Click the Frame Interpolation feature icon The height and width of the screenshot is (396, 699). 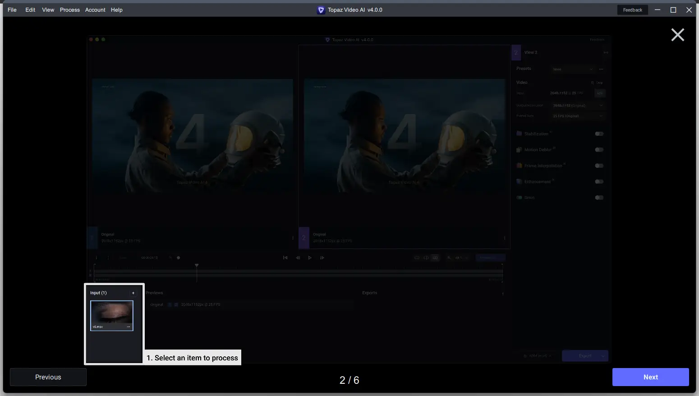[x=519, y=166]
